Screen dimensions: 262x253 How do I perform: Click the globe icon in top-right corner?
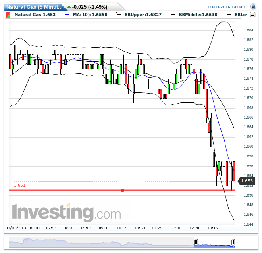point(253,6)
